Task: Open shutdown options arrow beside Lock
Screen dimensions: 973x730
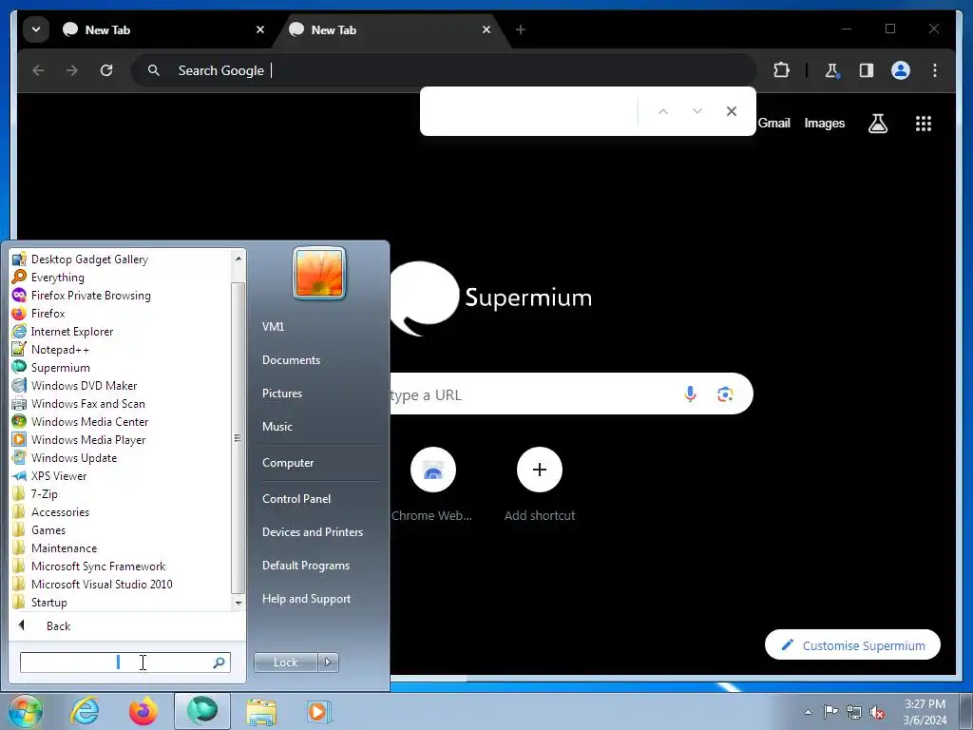Action: tap(328, 663)
